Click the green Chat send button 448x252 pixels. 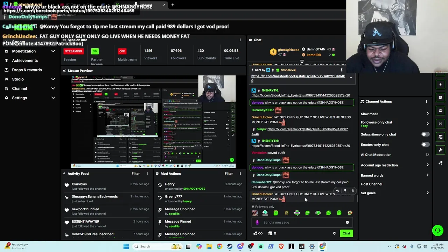pyautogui.click(x=346, y=233)
